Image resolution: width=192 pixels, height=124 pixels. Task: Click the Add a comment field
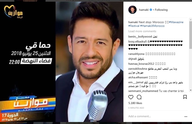(155, 116)
